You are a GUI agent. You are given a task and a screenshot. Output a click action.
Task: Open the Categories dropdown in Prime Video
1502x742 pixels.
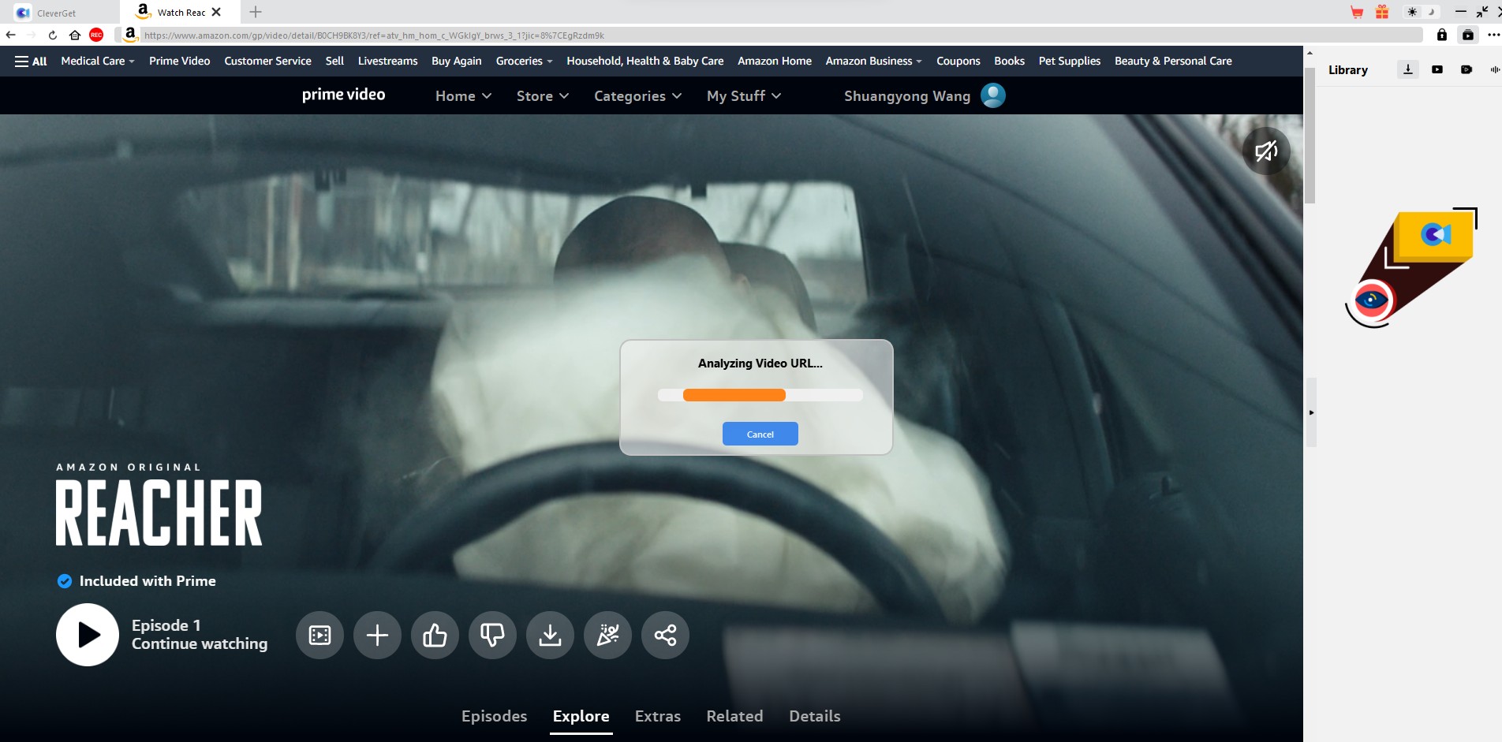tap(637, 95)
